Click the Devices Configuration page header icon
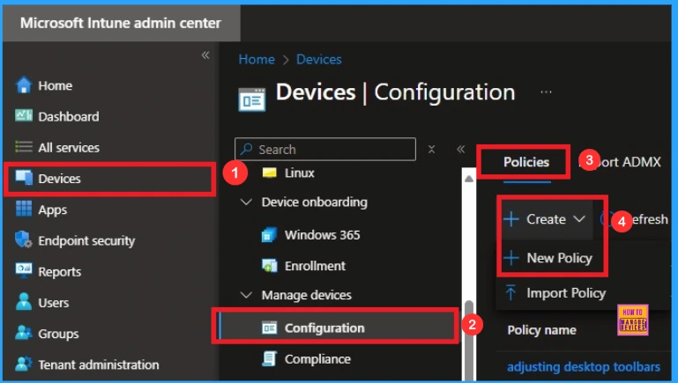This screenshot has height=383, width=678. pyautogui.click(x=252, y=99)
